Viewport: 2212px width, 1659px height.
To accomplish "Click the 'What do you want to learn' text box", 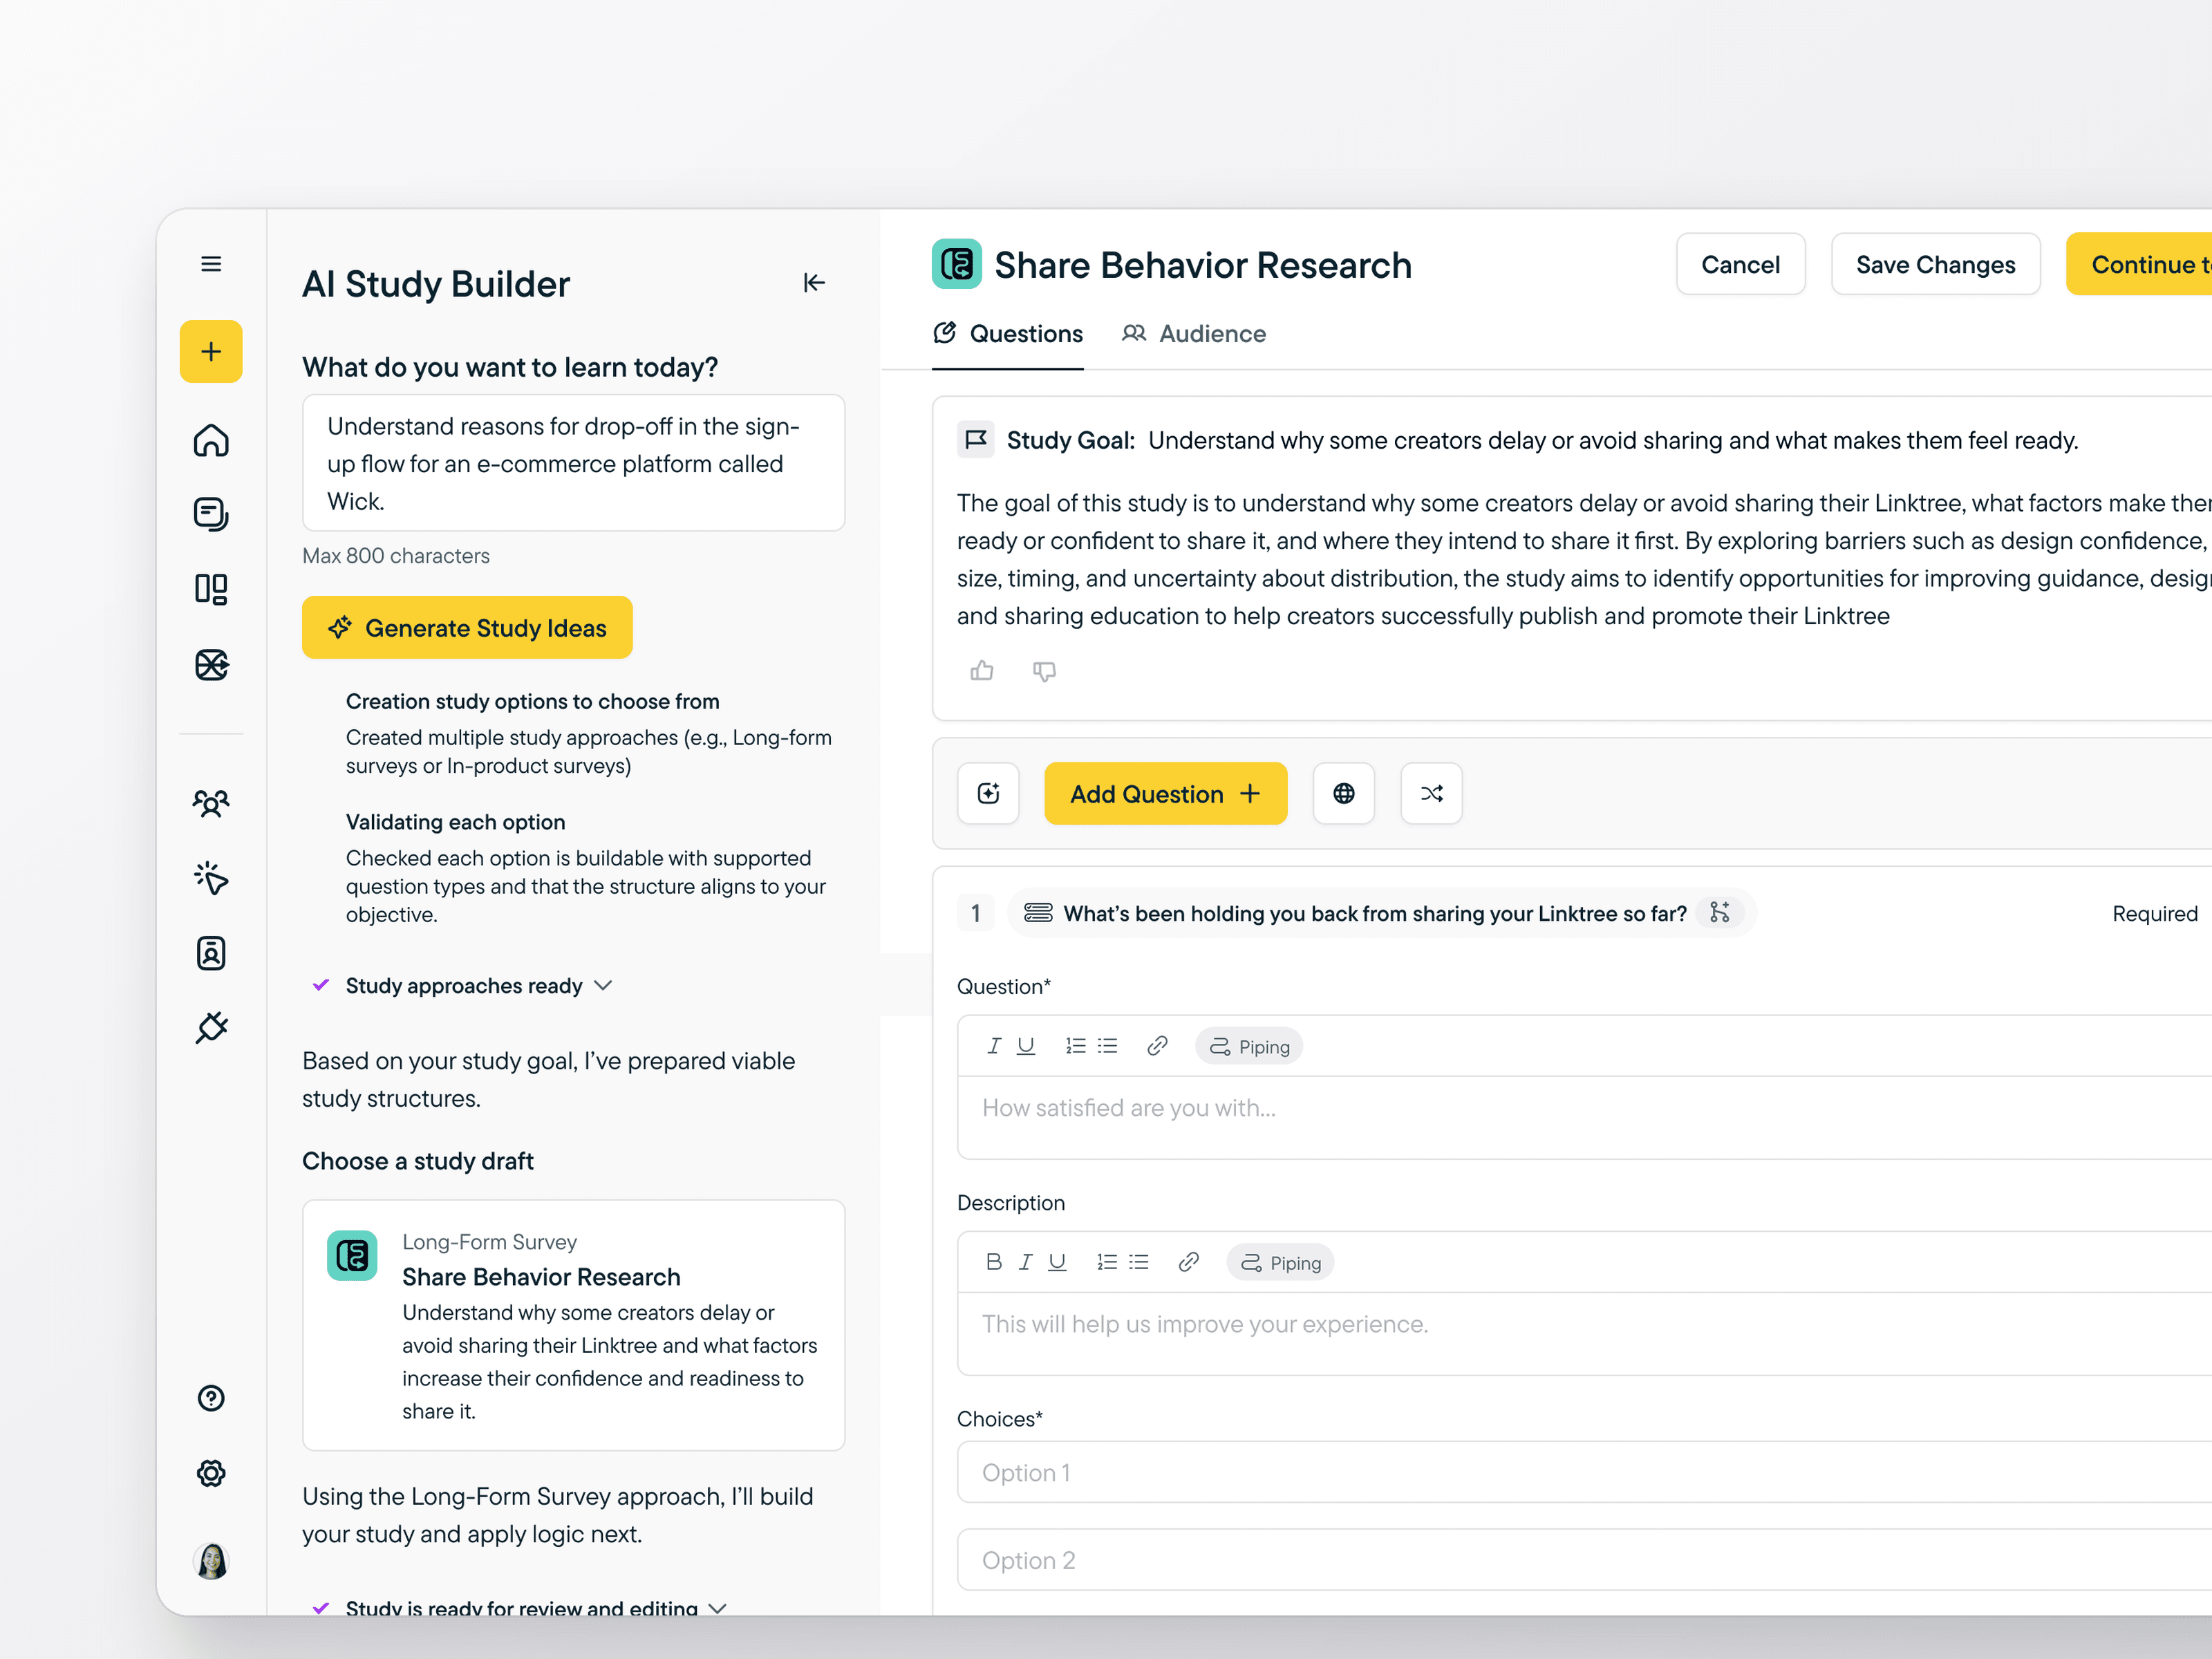I will [573, 463].
